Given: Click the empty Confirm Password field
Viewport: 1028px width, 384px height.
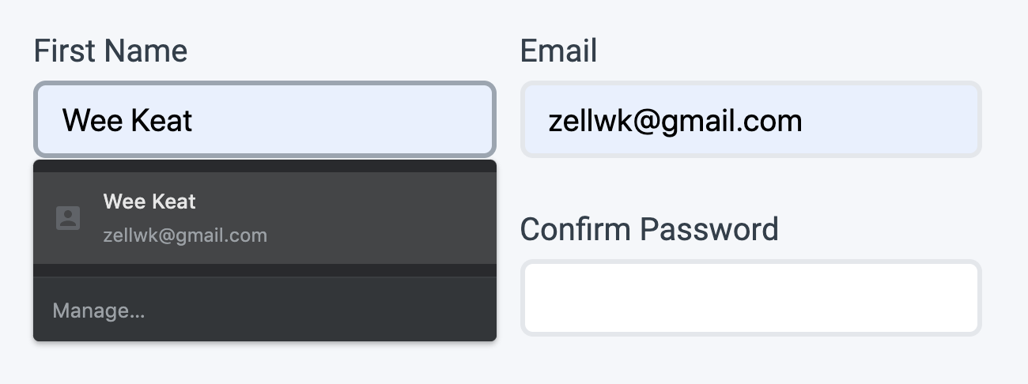Looking at the screenshot, I should click(x=750, y=298).
